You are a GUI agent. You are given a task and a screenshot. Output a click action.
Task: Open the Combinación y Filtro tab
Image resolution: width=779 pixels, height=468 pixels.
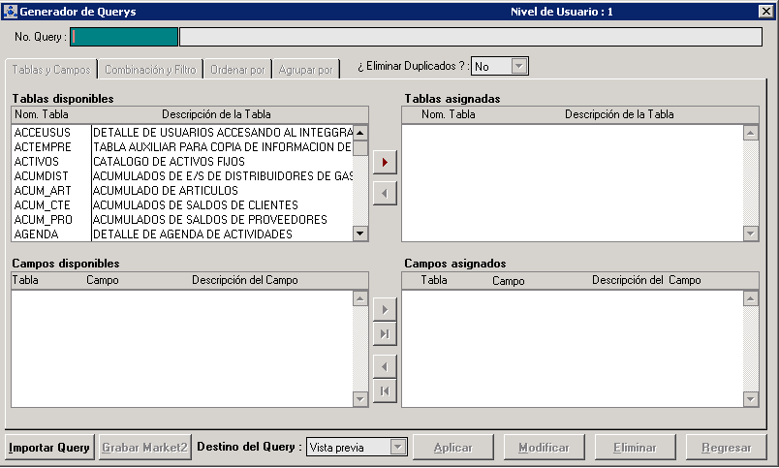click(x=150, y=70)
